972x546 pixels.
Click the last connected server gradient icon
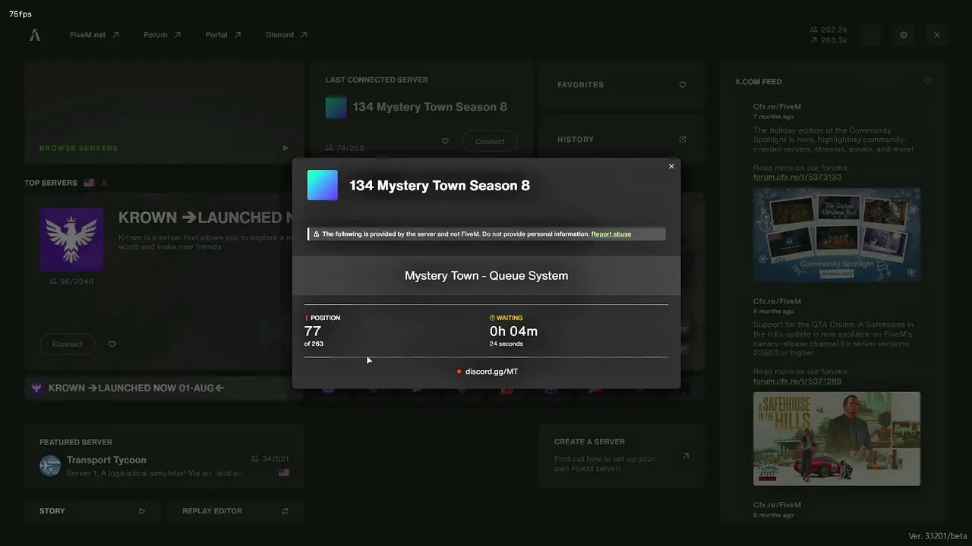pos(336,107)
